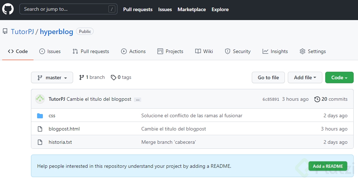358x180 pixels.
Task: Click the clock history icon near commits
Action: coord(317,99)
